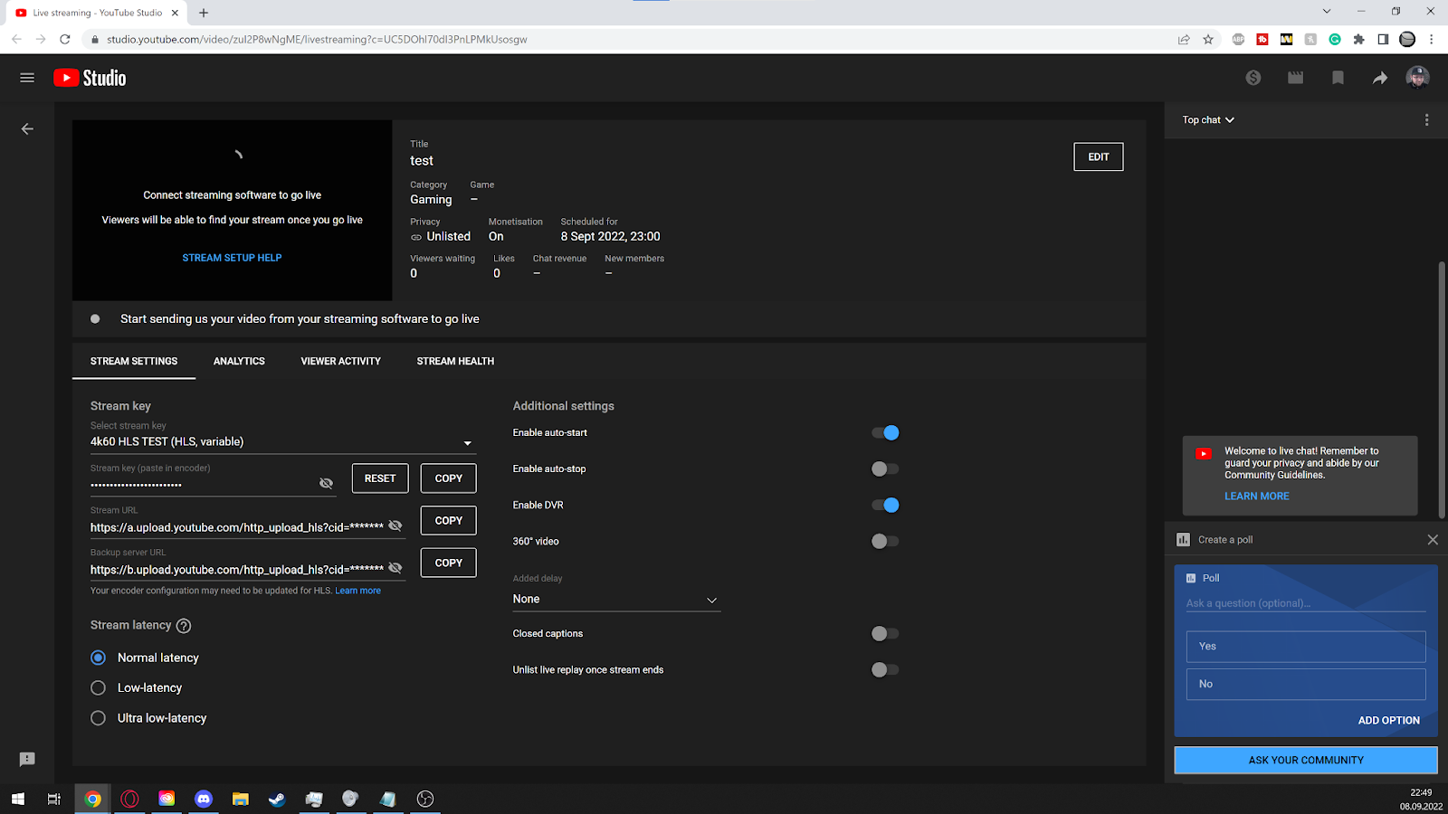The image size is (1448, 814).
Task: Select the Ultra low-latency radio option
Action: click(x=99, y=718)
